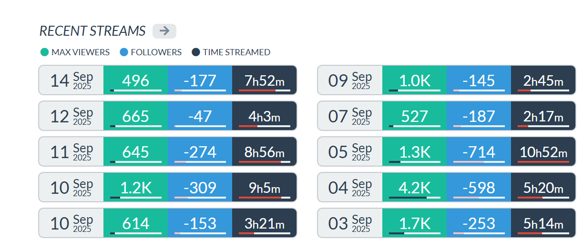Click the 645 max viewers cell
583x250 pixels.
(x=136, y=151)
